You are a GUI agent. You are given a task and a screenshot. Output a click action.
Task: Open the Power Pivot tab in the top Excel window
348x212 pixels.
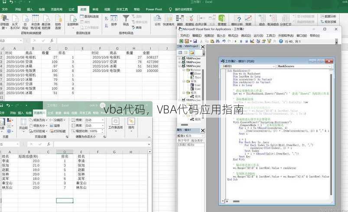(154, 10)
